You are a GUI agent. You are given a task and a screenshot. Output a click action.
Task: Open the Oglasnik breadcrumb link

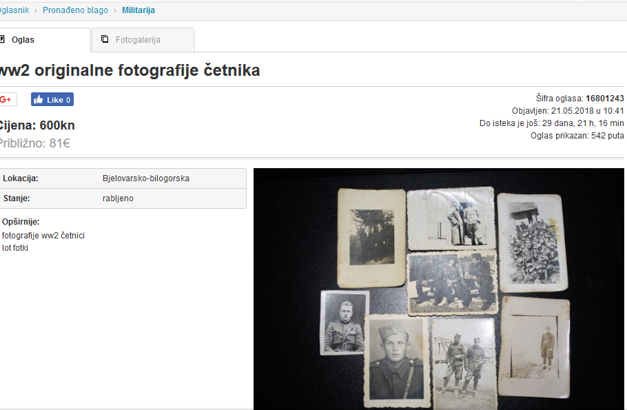pos(14,10)
